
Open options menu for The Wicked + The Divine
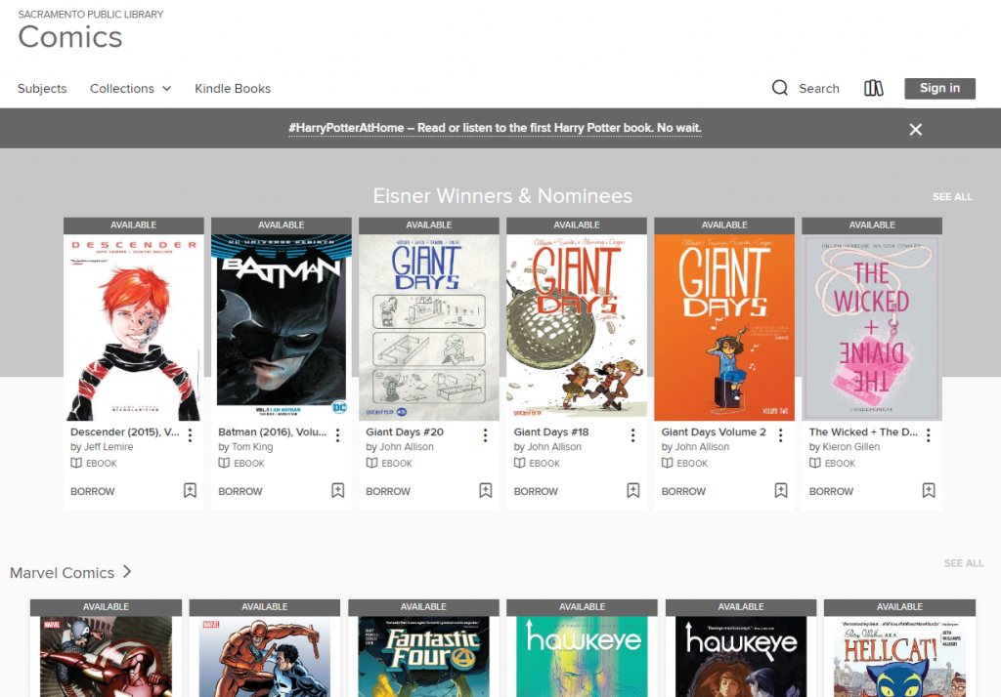click(929, 435)
